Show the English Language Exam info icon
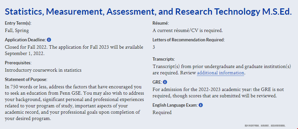Screen dimensions: 298x129 [201, 105]
